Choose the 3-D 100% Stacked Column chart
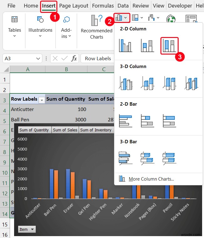The height and width of the screenshot is (238, 204). pos(170,83)
